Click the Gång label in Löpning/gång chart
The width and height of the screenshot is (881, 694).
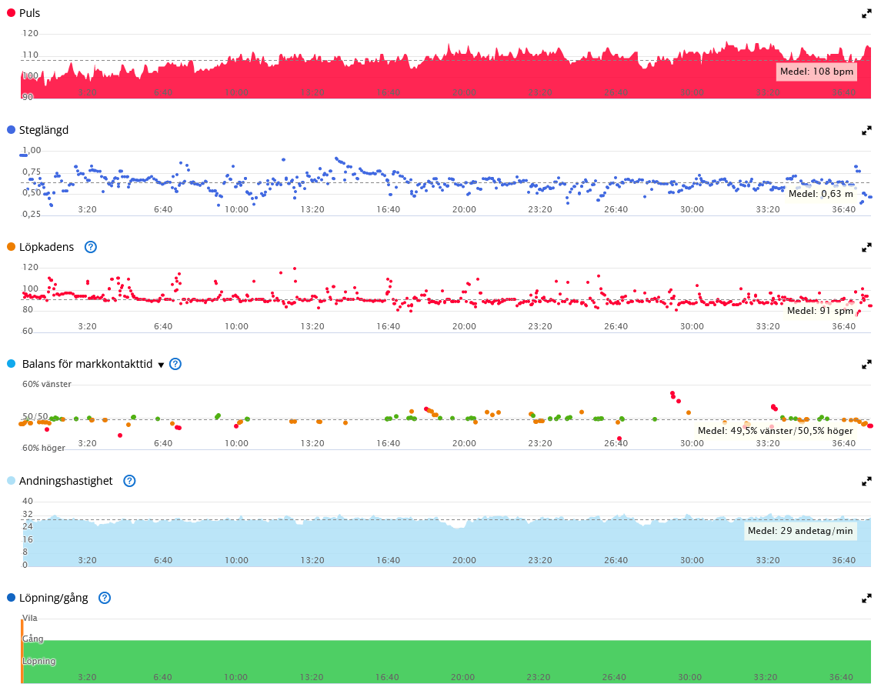tap(32, 639)
